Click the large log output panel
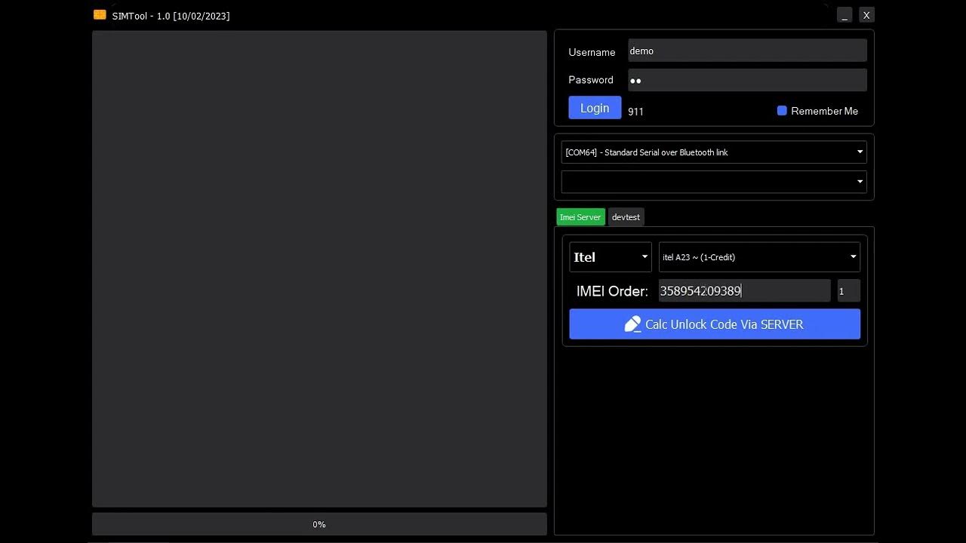The height and width of the screenshot is (543, 966). [x=319, y=268]
